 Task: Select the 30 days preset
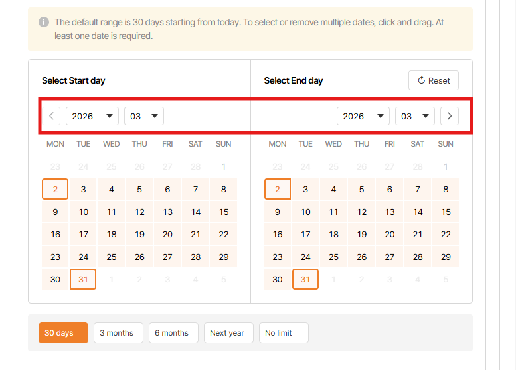[x=59, y=333]
